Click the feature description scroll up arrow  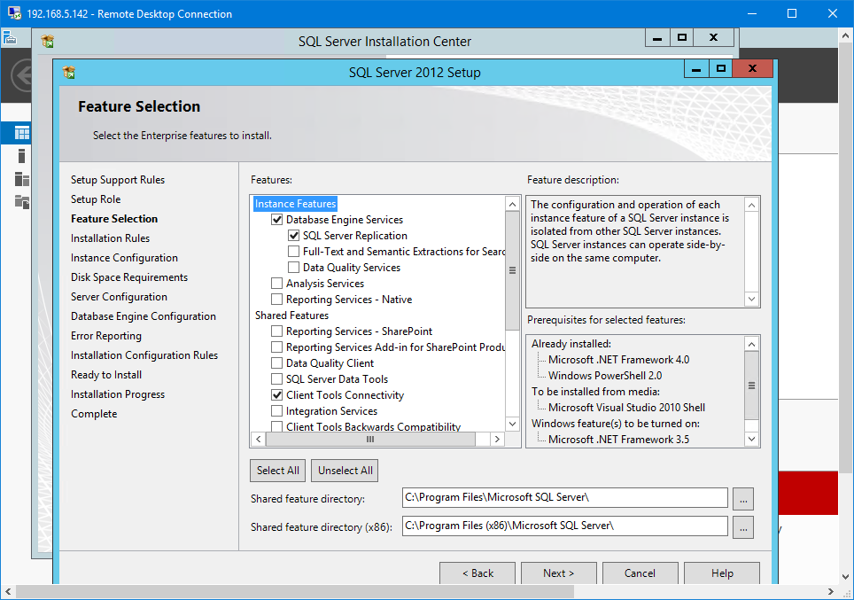click(x=751, y=205)
